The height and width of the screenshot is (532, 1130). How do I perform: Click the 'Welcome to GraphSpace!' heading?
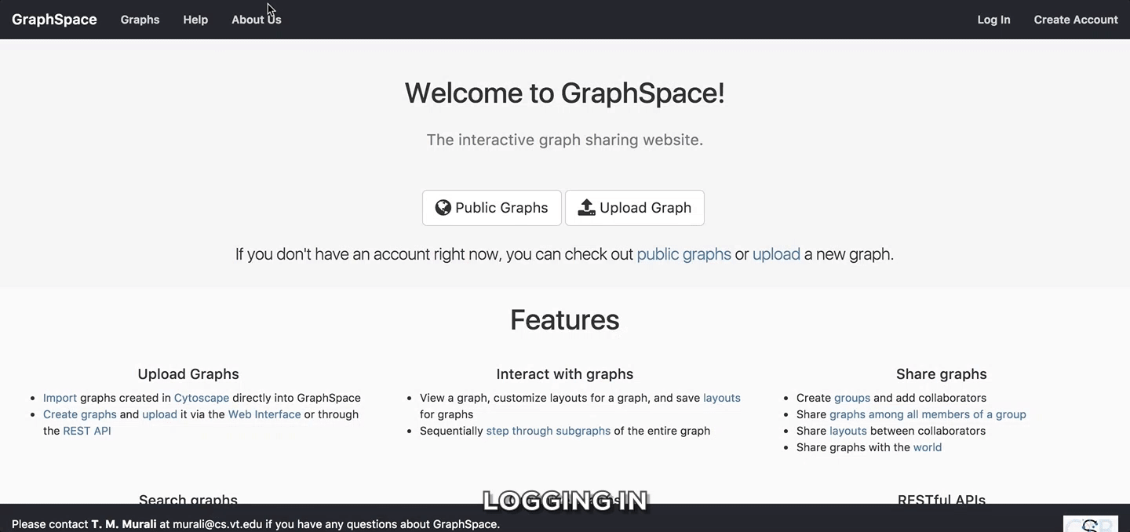coord(565,93)
